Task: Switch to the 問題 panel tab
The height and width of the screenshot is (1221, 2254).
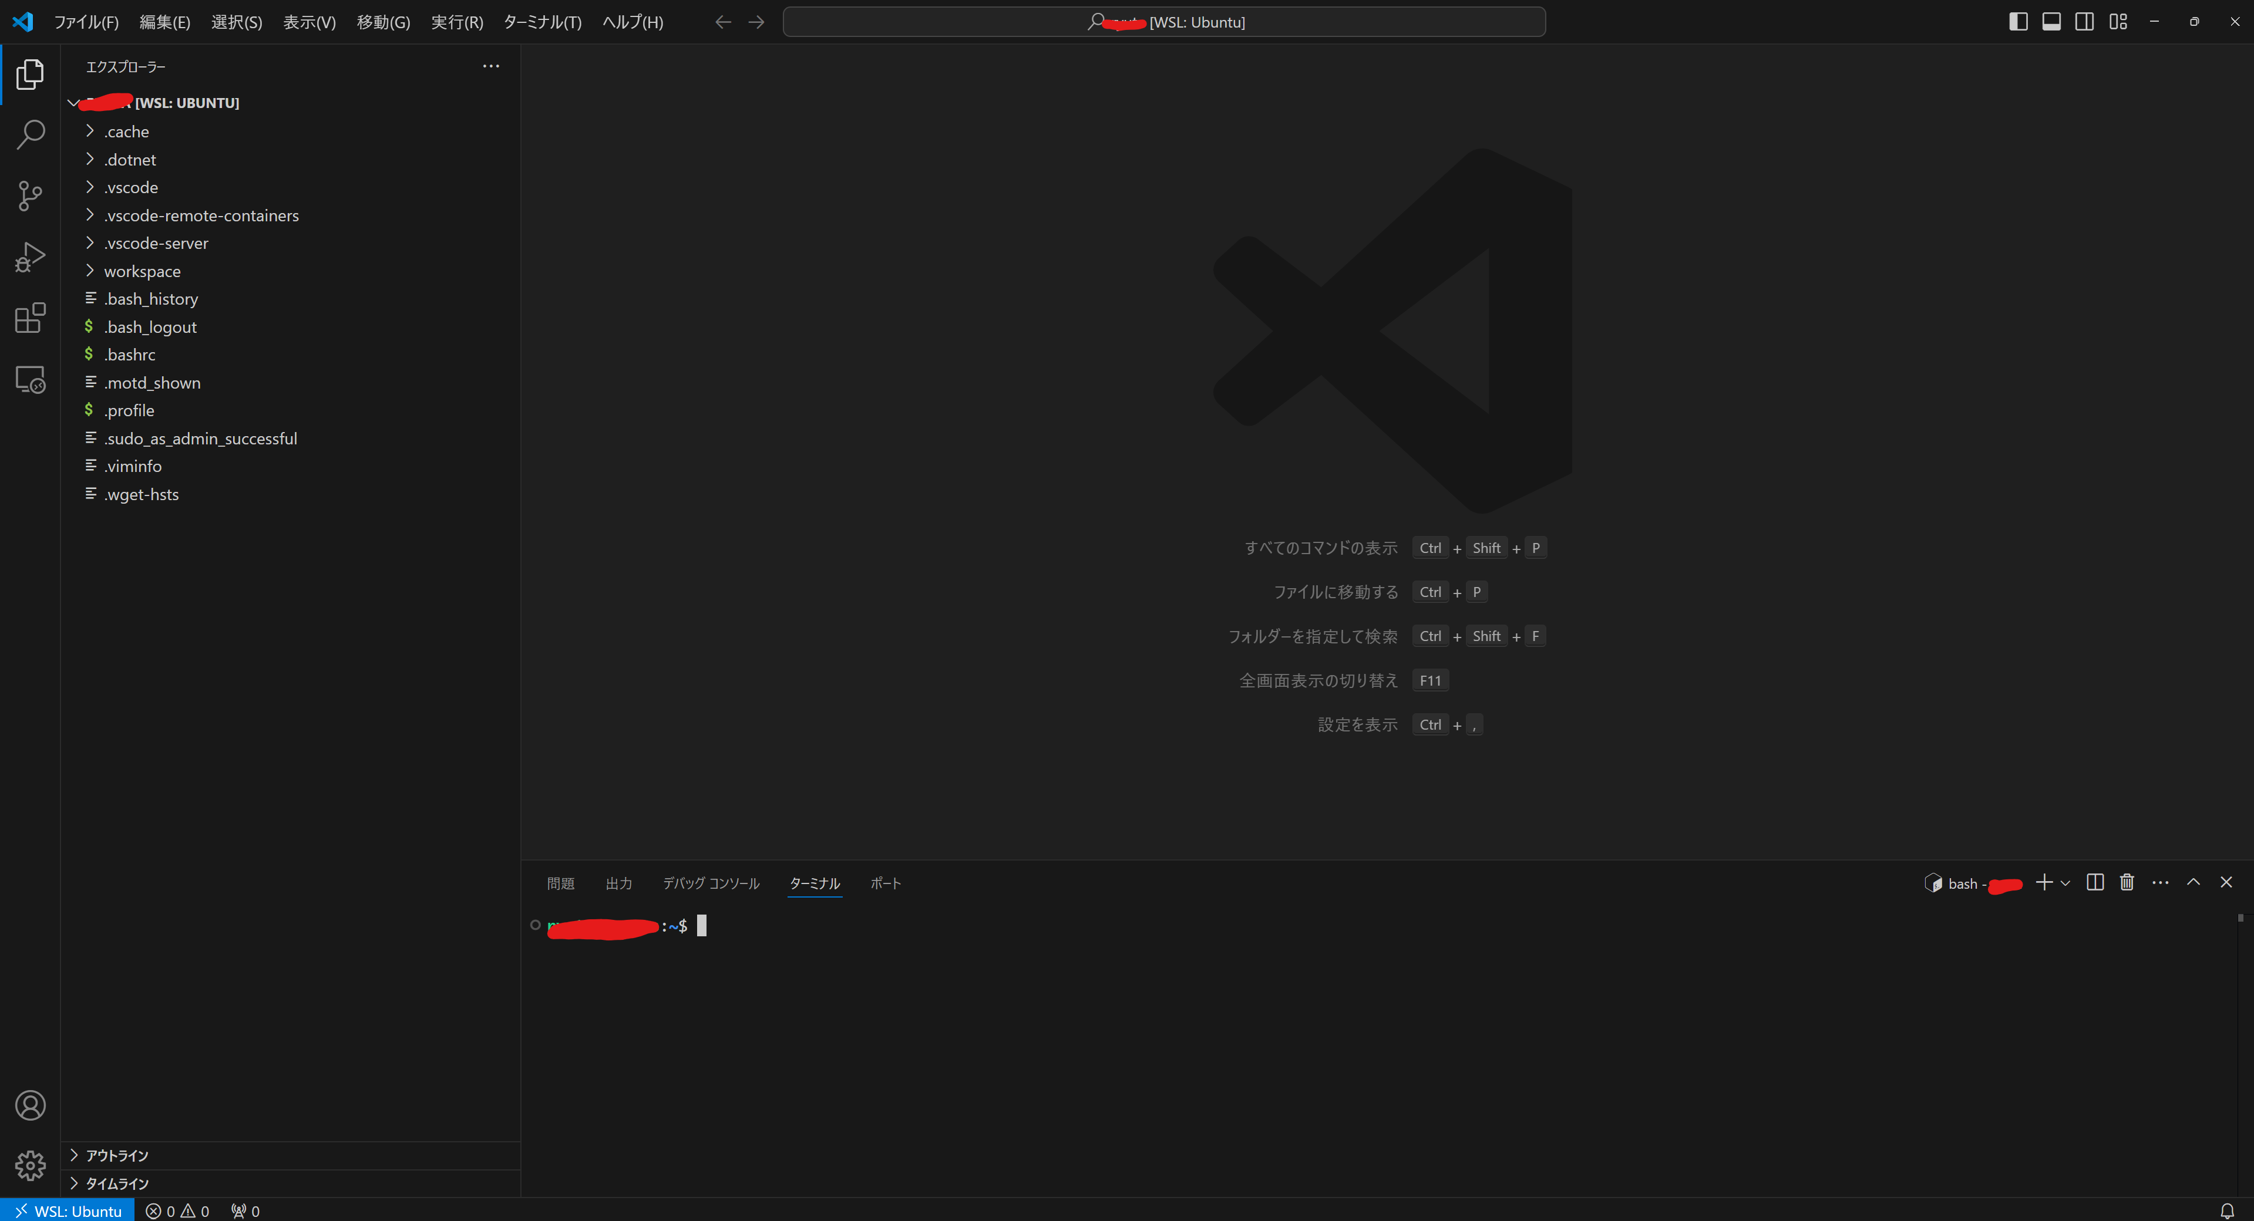Action: tap(560, 883)
